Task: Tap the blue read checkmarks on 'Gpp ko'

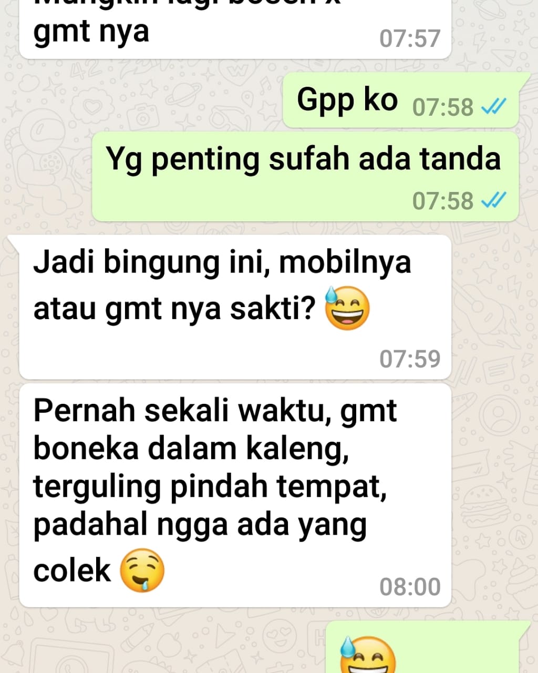Action: tap(494, 107)
